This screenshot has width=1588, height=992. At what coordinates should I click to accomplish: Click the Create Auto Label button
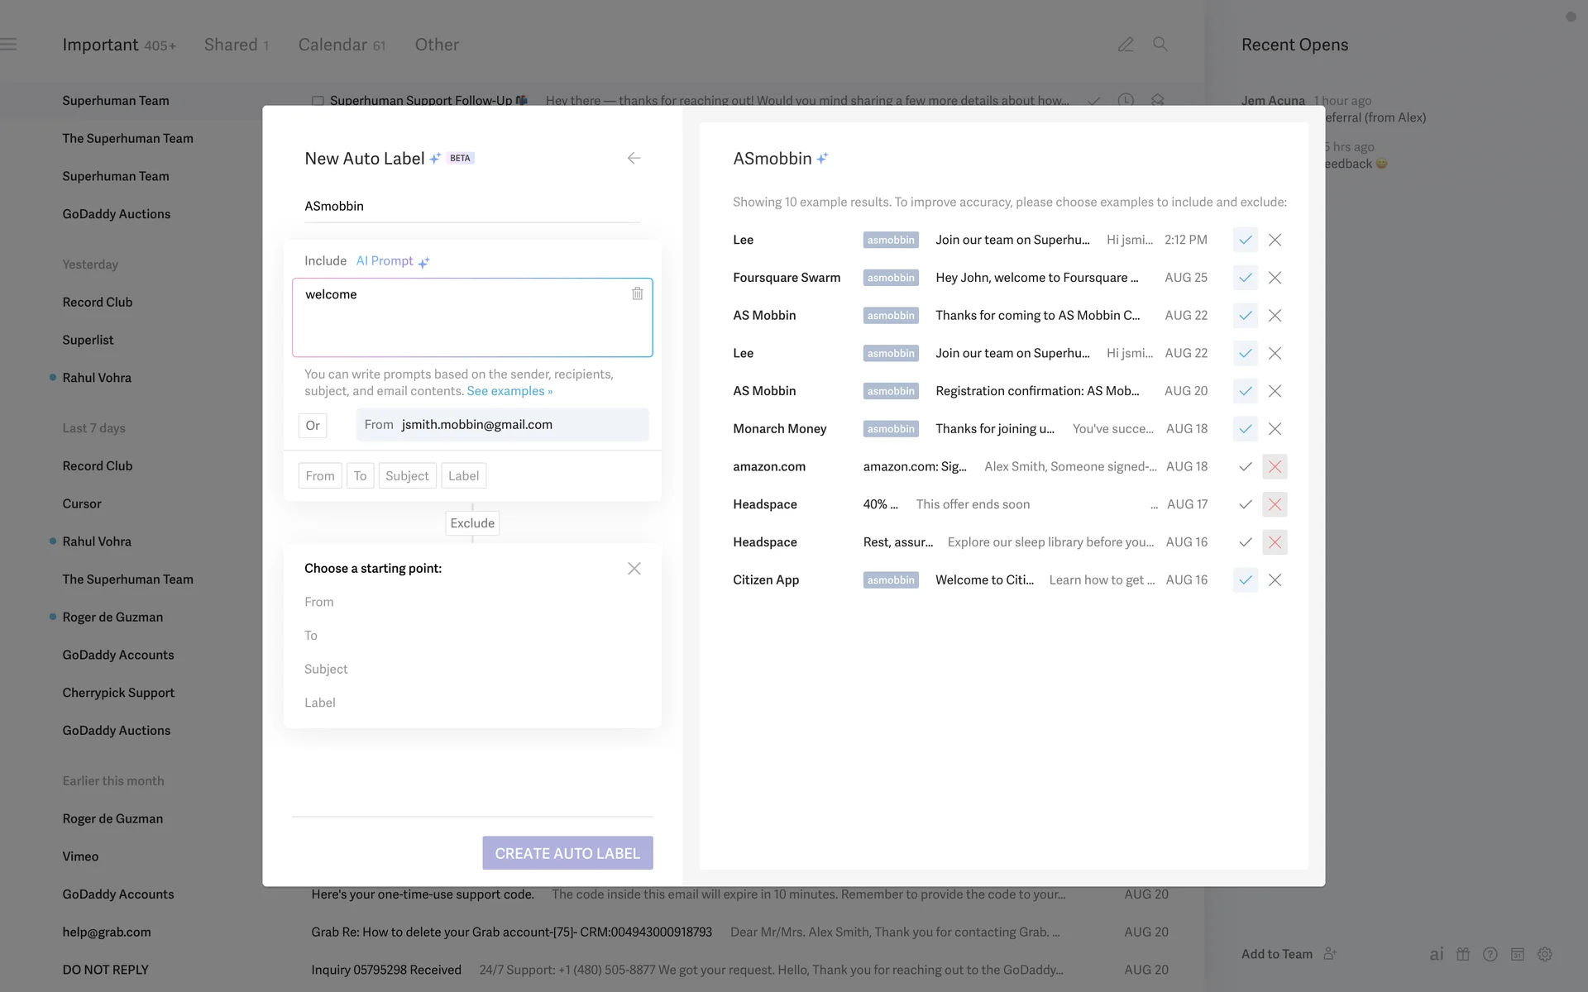pyautogui.click(x=567, y=853)
